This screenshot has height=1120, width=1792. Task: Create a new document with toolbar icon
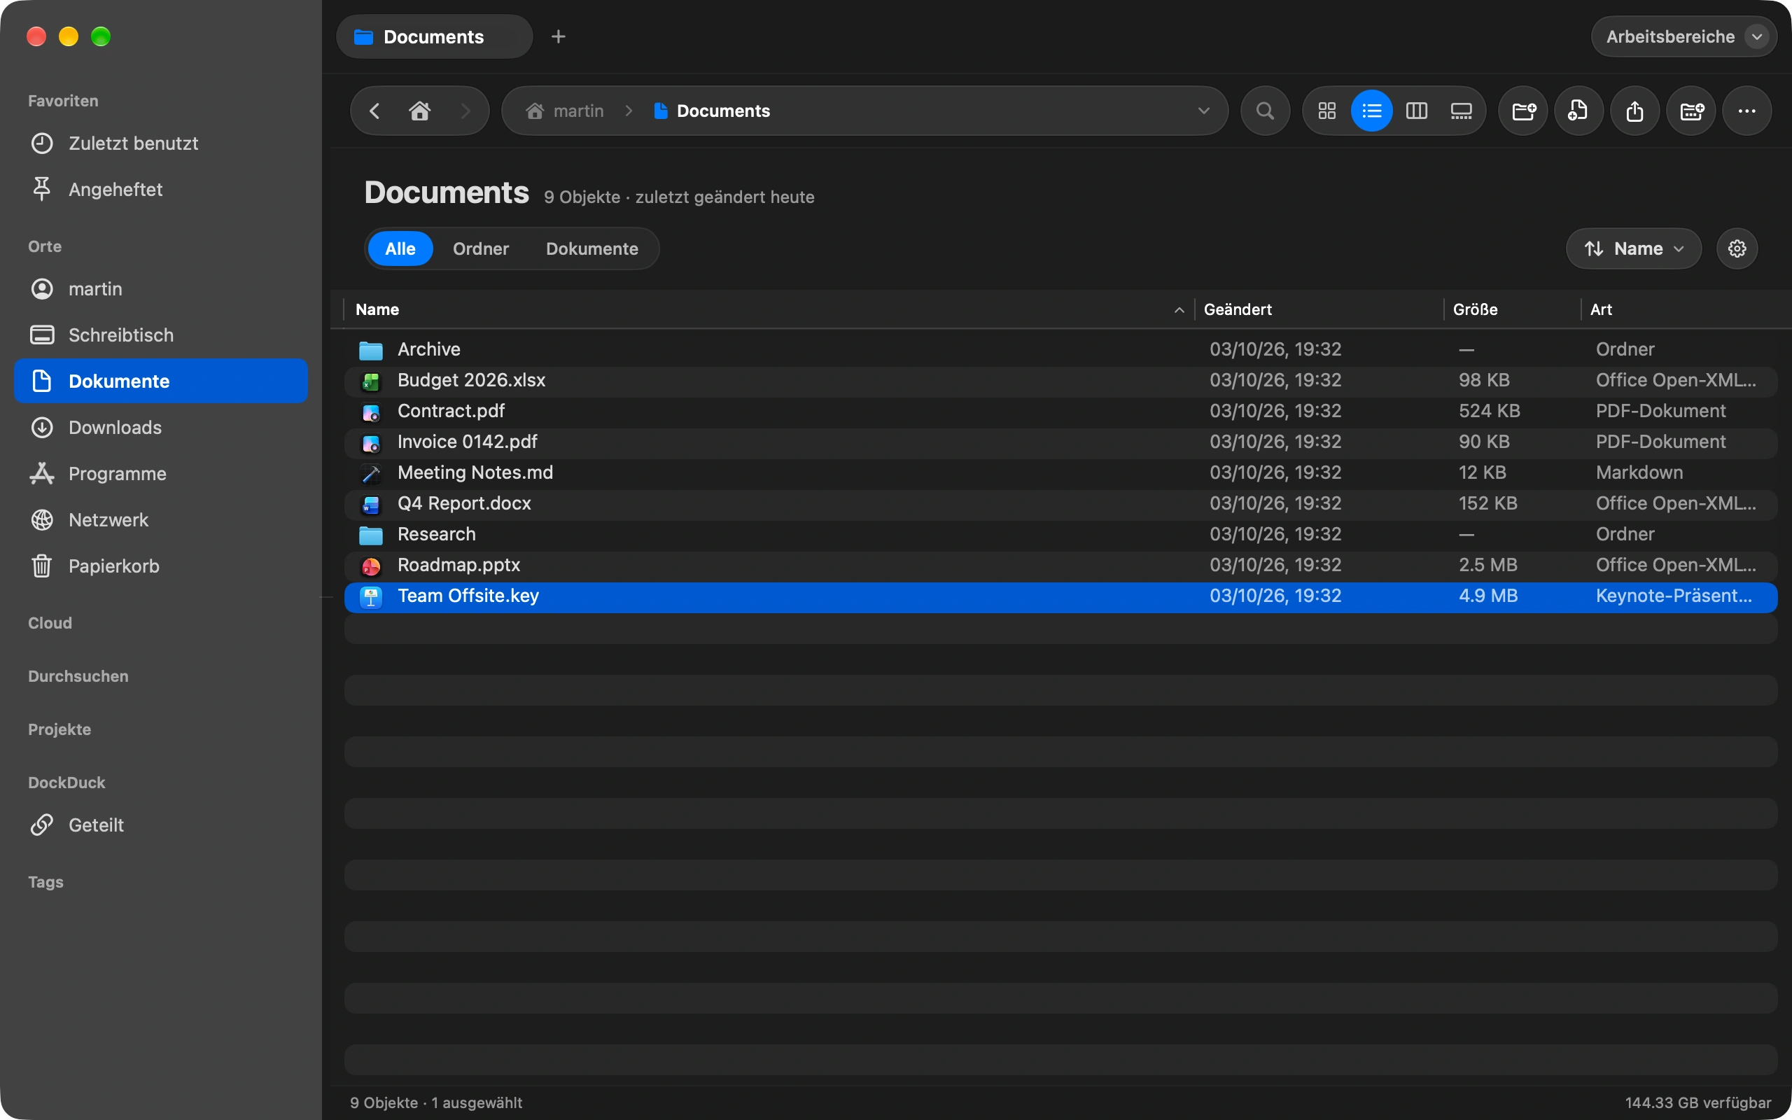pyautogui.click(x=1578, y=111)
